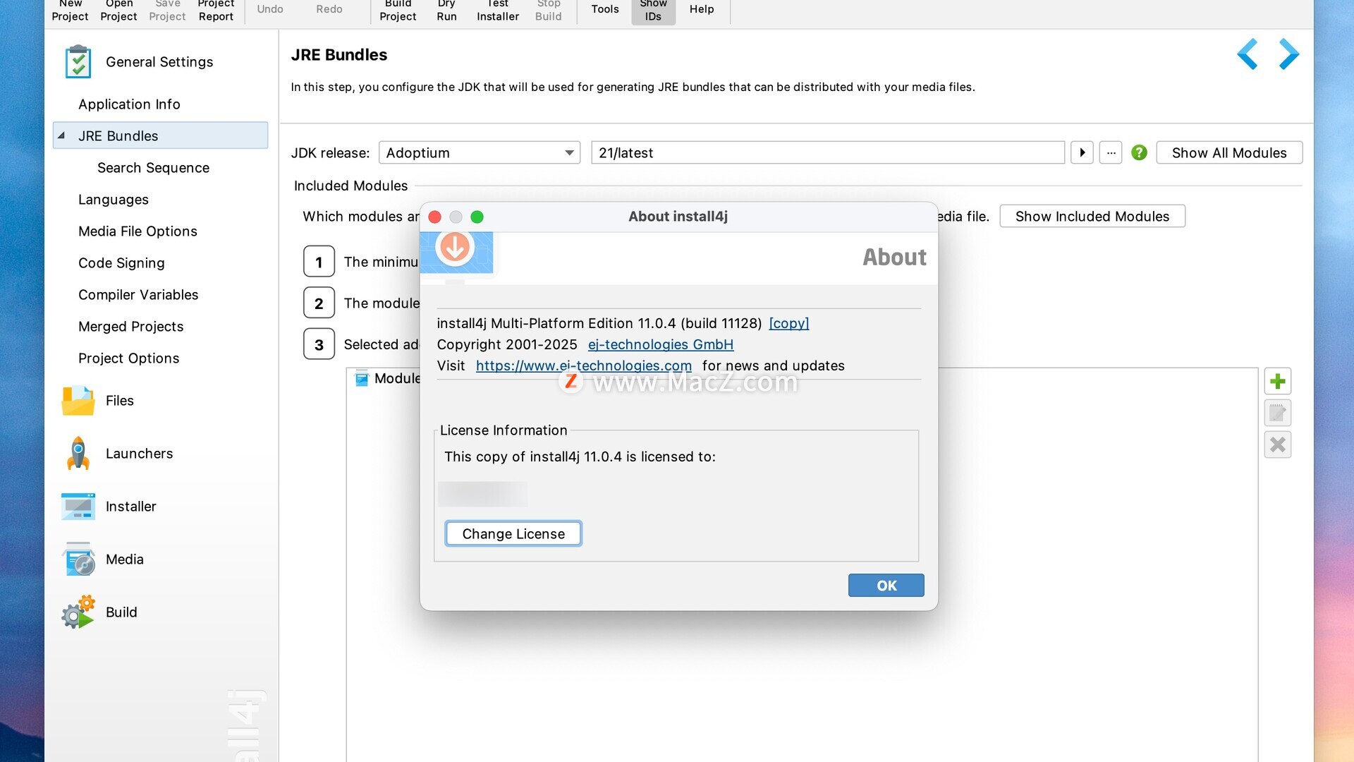The width and height of the screenshot is (1354, 762).
Task: Open the Tools menu
Action: [605, 9]
